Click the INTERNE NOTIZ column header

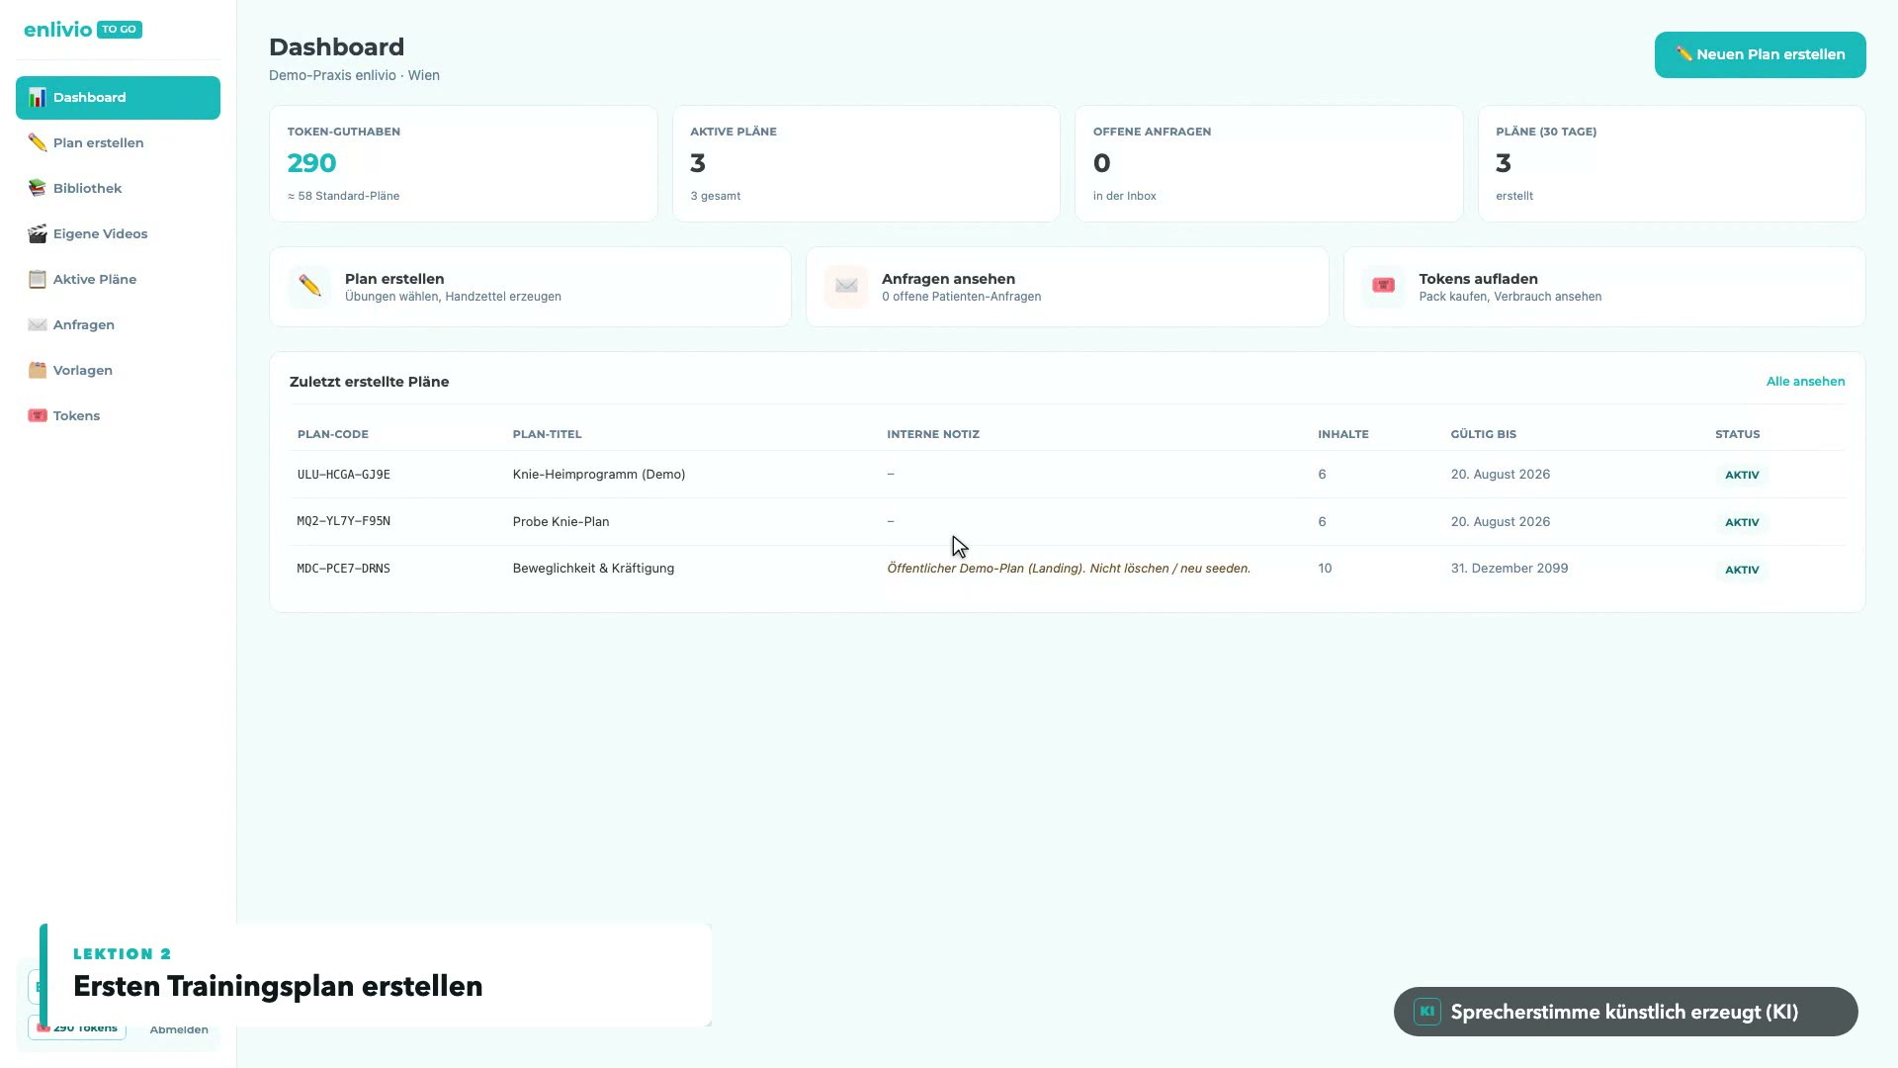click(x=932, y=434)
